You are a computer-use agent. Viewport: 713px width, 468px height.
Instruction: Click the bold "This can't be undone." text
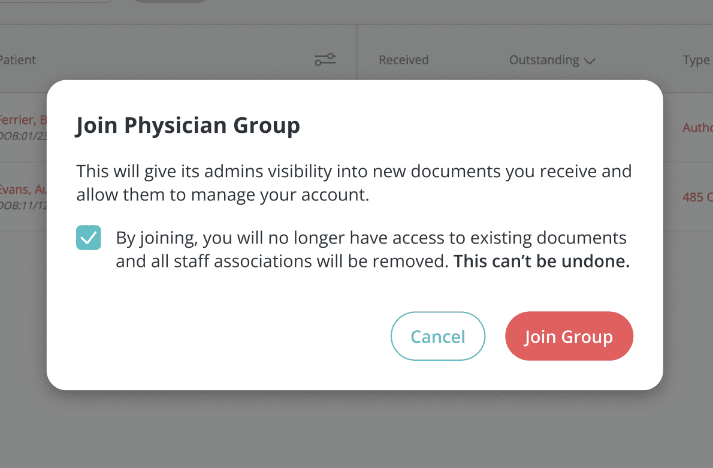pos(542,262)
